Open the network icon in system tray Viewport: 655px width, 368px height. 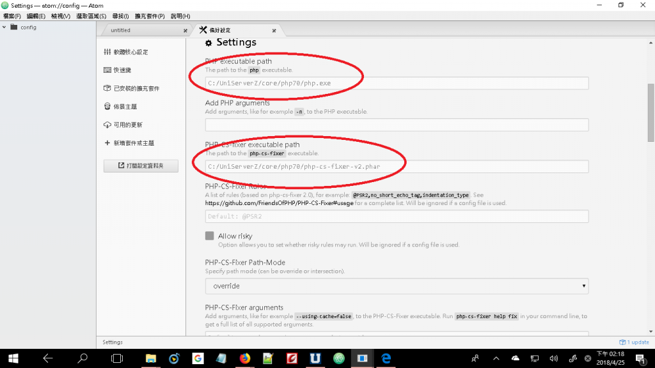534,358
